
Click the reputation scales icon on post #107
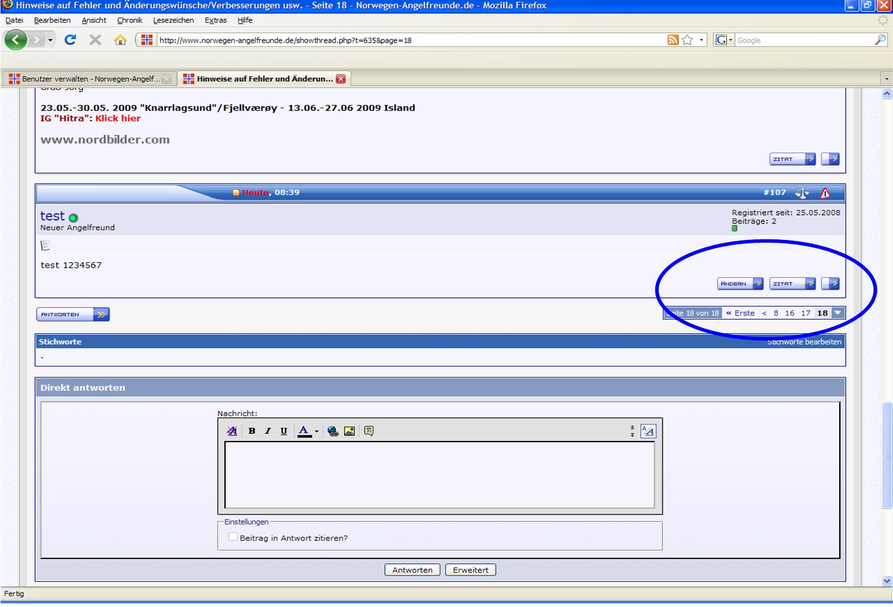coord(802,193)
